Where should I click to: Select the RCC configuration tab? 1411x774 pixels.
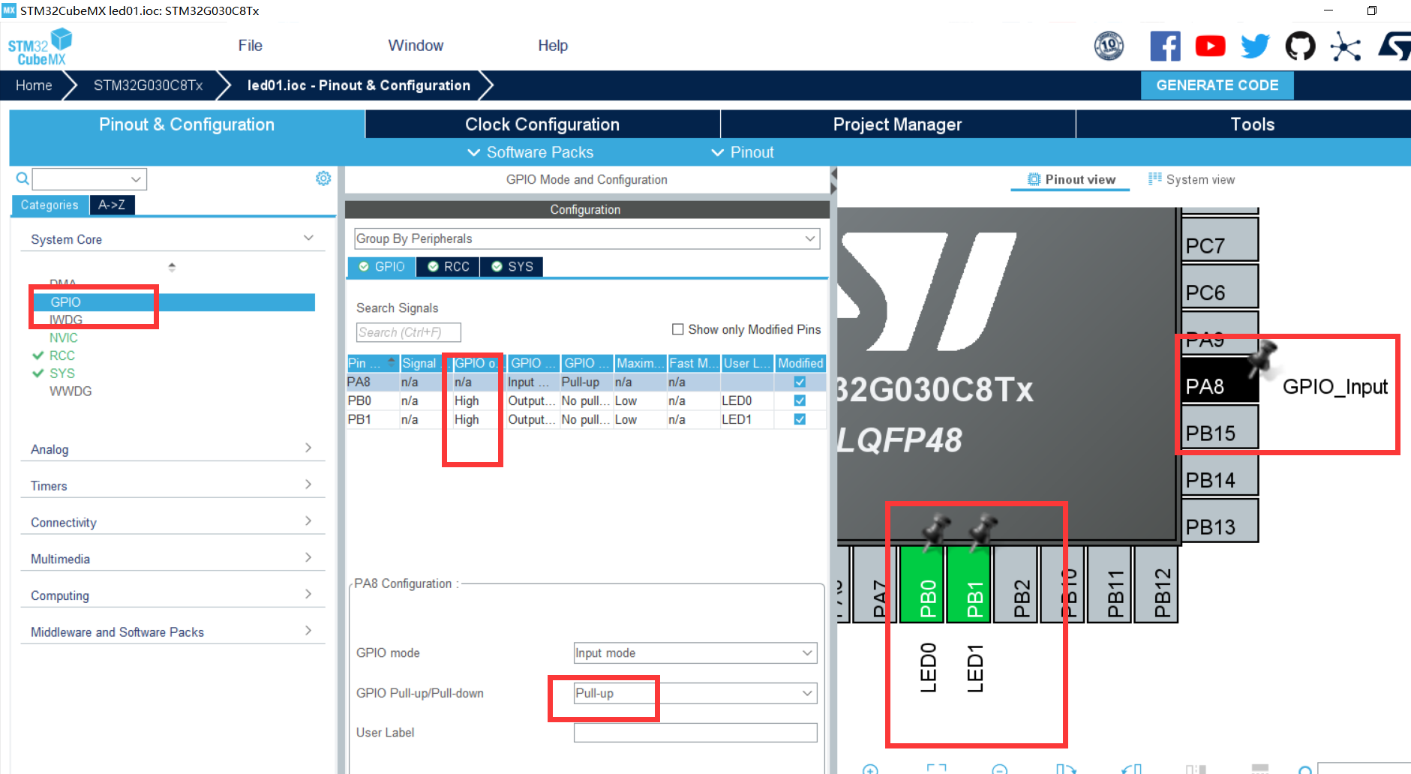[449, 267]
